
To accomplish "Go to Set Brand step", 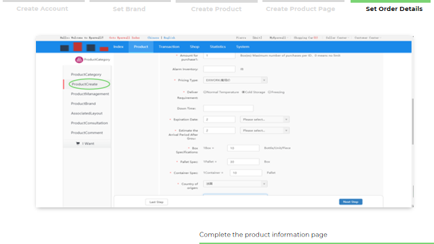I will coord(130,9).
